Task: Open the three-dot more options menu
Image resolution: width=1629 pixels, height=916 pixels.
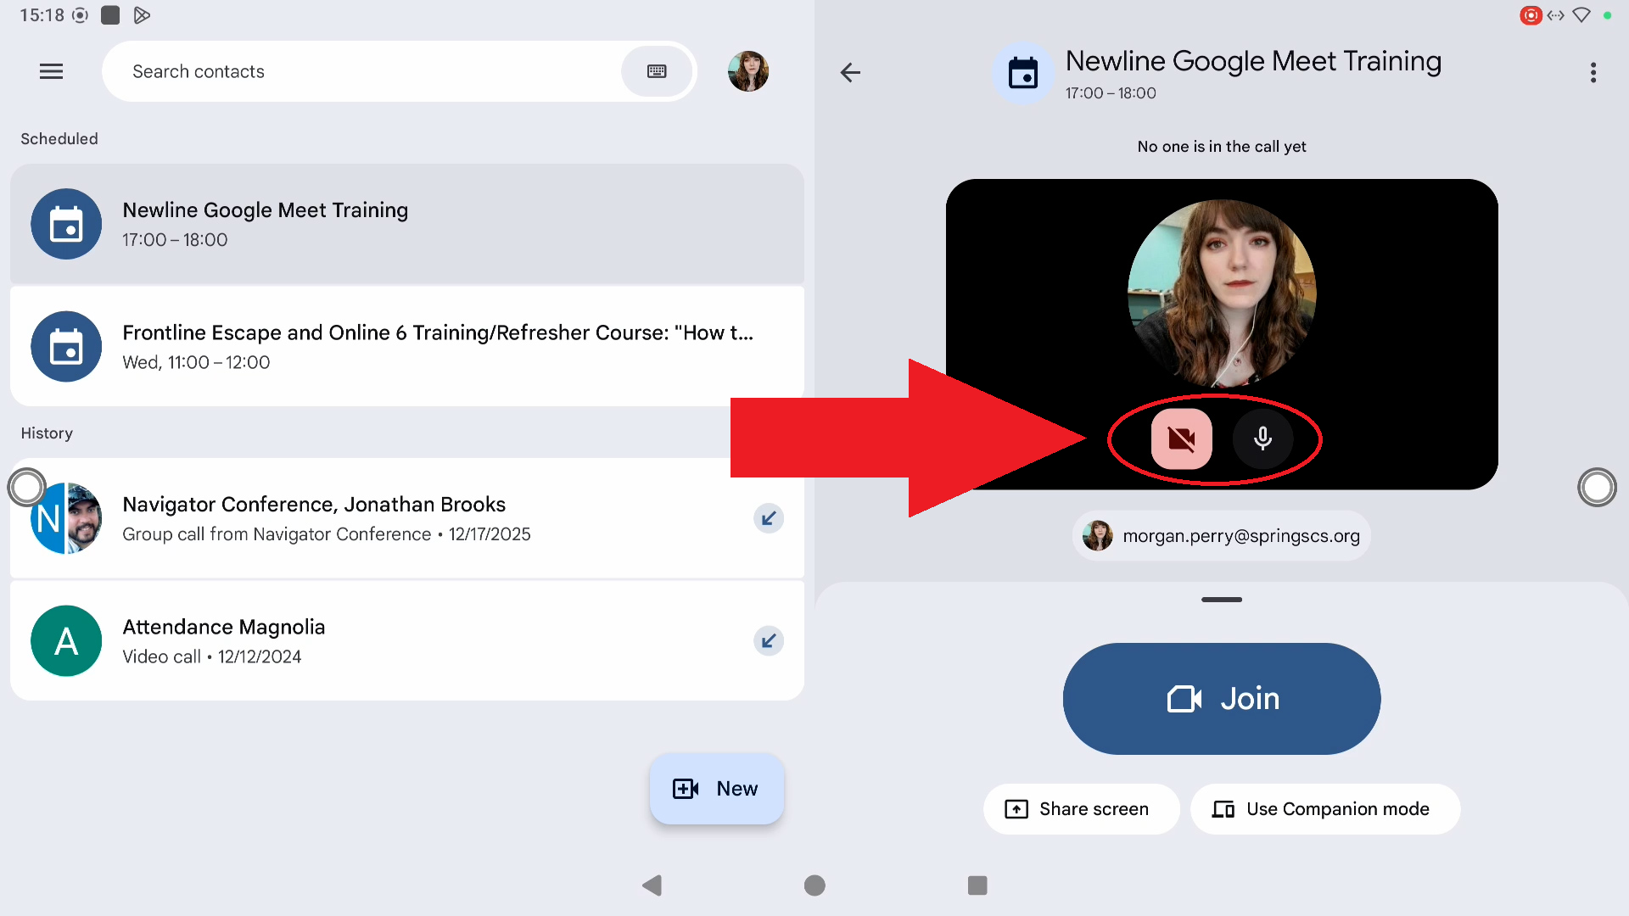Action: tap(1593, 73)
